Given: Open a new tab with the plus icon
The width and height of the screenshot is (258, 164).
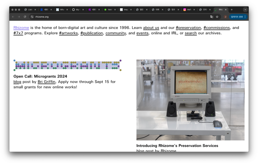Looking at the screenshot, I should (232, 10).
